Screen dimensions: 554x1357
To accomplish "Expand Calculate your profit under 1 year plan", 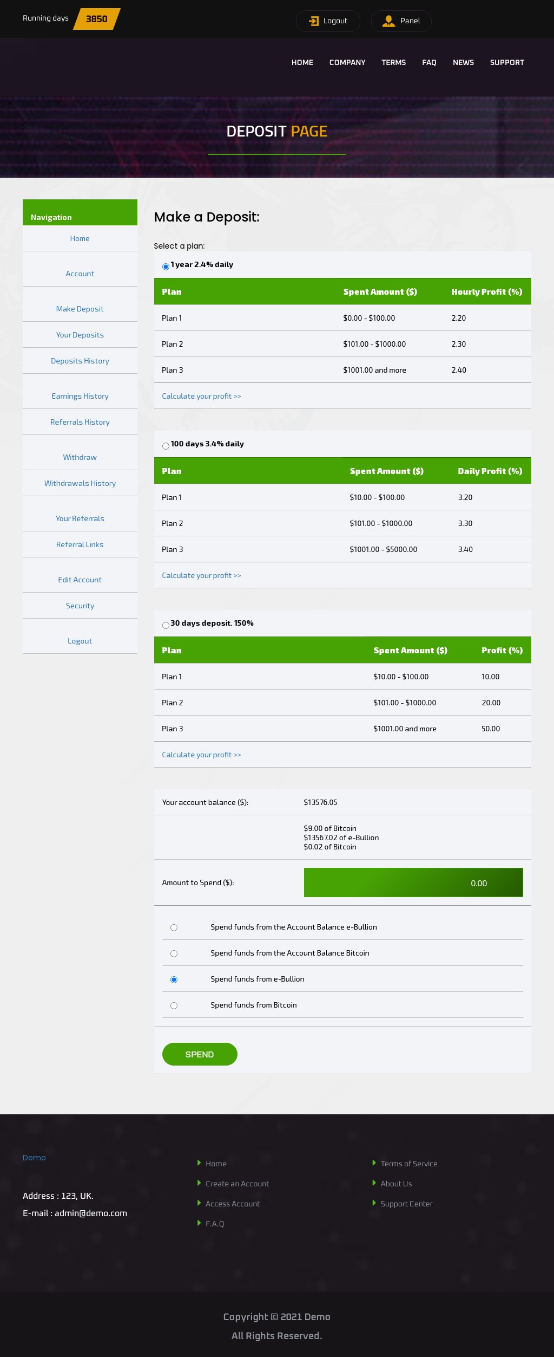I will coord(201,396).
